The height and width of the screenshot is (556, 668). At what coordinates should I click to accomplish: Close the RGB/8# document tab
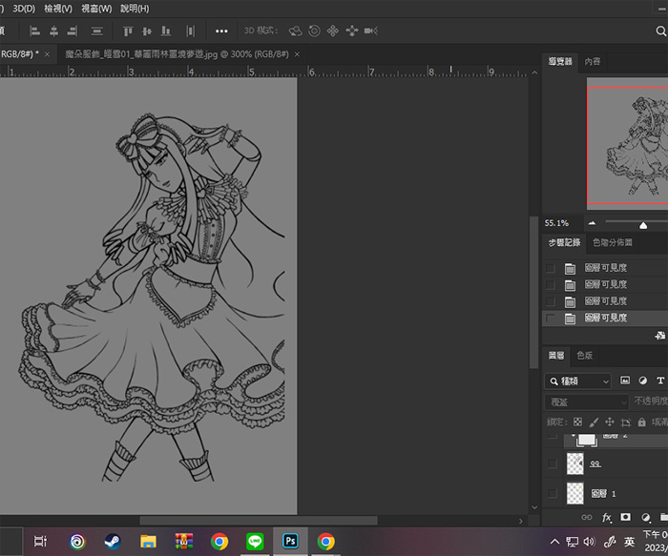click(x=47, y=54)
